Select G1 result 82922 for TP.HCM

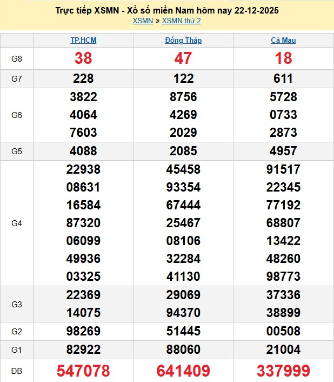(x=83, y=350)
